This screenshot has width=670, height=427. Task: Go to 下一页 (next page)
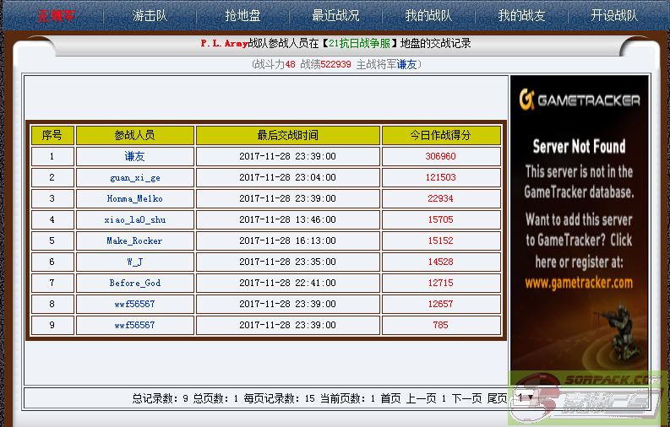[466, 398]
